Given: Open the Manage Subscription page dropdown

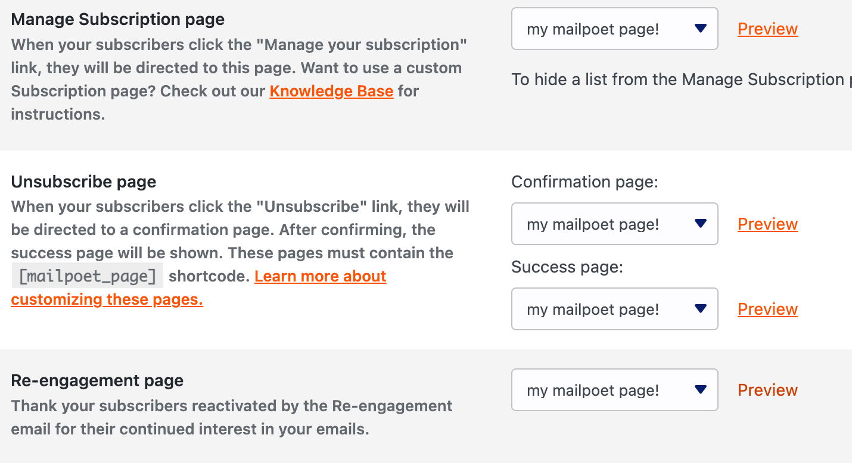Looking at the screenshot, I should [614, 29].
